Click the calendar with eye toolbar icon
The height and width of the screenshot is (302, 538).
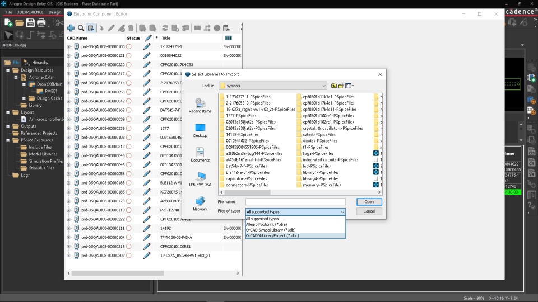226,28
